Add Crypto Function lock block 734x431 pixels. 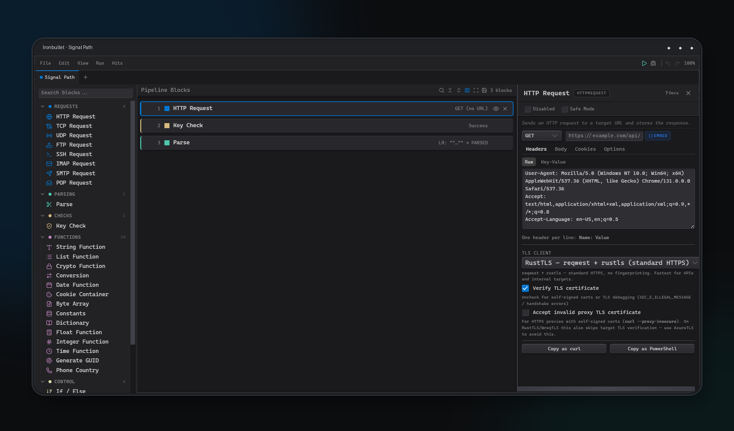pyautogui.click(x=80, y=266)
